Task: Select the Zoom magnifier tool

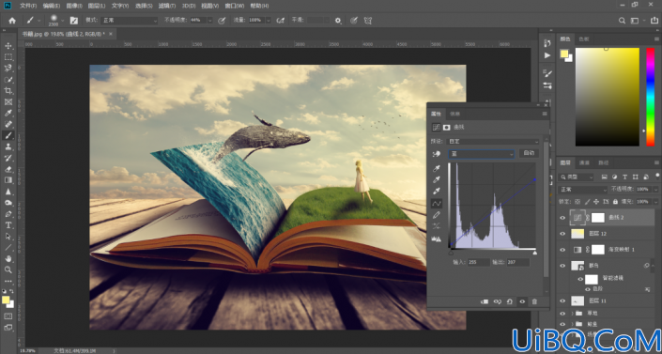Action: 8,269
